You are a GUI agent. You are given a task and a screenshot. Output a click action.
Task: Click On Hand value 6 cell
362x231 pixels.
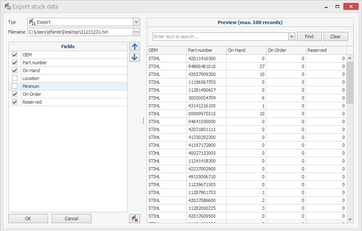click(246, 98)
